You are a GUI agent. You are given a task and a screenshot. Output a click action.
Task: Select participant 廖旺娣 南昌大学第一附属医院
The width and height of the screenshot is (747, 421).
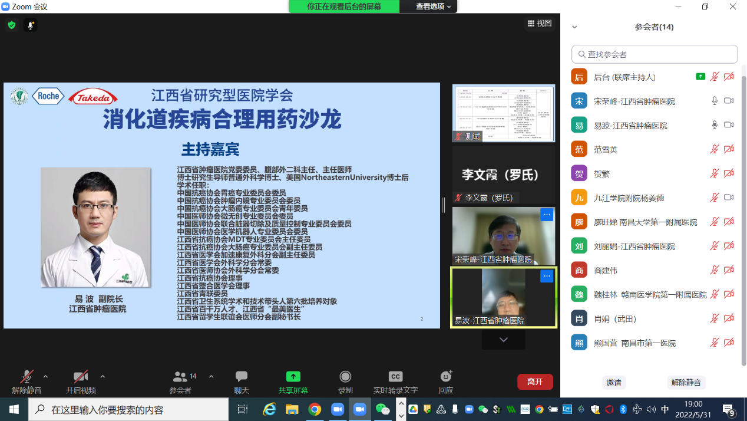(653, 222)
